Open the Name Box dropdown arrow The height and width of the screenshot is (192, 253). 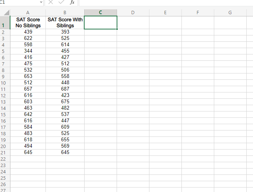pos(41,2)
